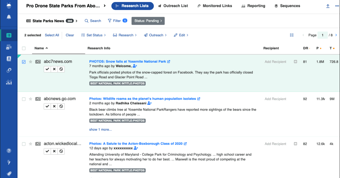This screenshot has width=340, height=178.
Task: Sort by the DR column
Action: click(x=306, y=48)
